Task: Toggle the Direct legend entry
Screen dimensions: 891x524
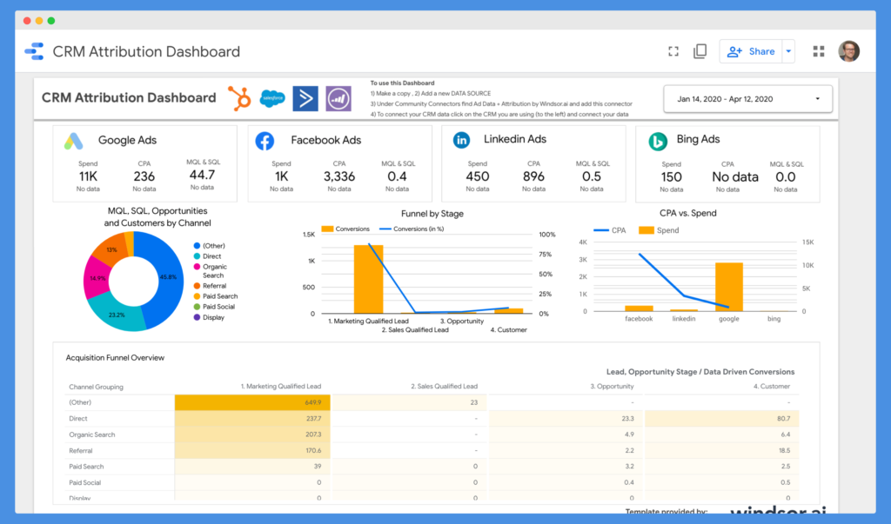Action: click(x=211, y=256)
